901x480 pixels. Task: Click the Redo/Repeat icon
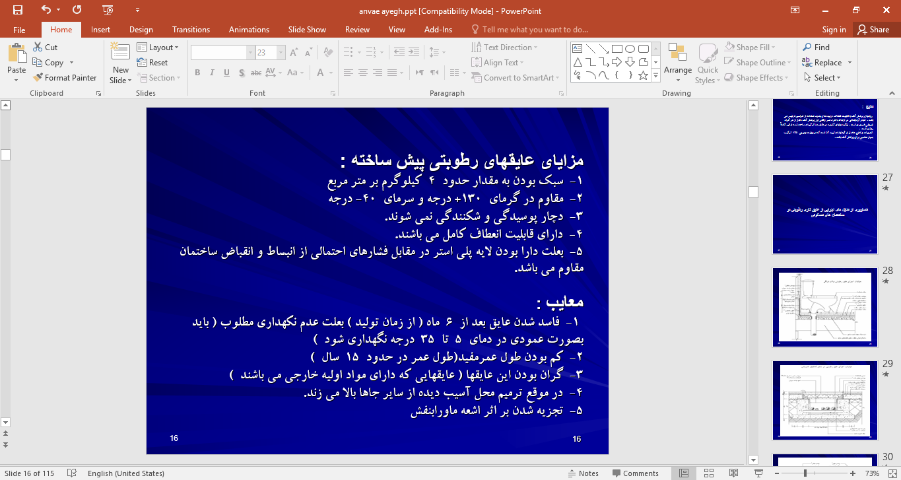(77, 10)
